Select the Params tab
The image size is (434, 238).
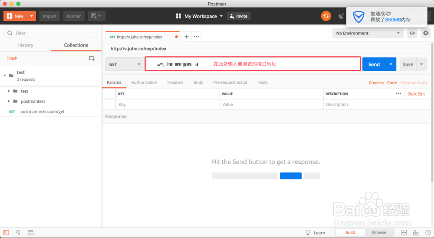[114, 82]
